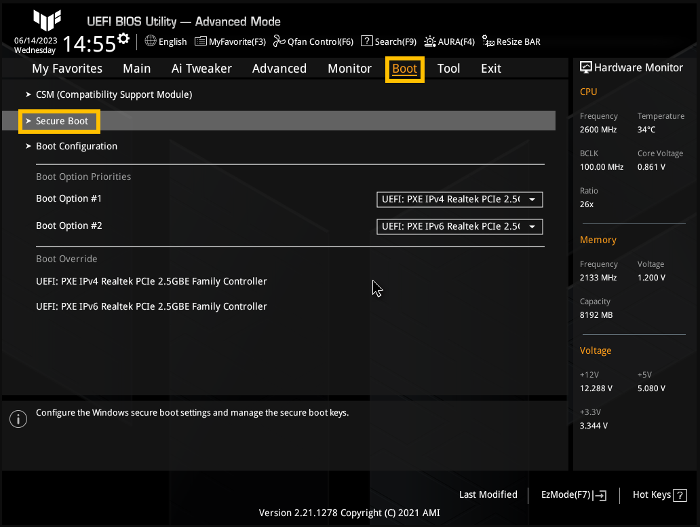Switch to the Monitor tab
The width and height of the screenshot is (700, 527).
(349, 69)
